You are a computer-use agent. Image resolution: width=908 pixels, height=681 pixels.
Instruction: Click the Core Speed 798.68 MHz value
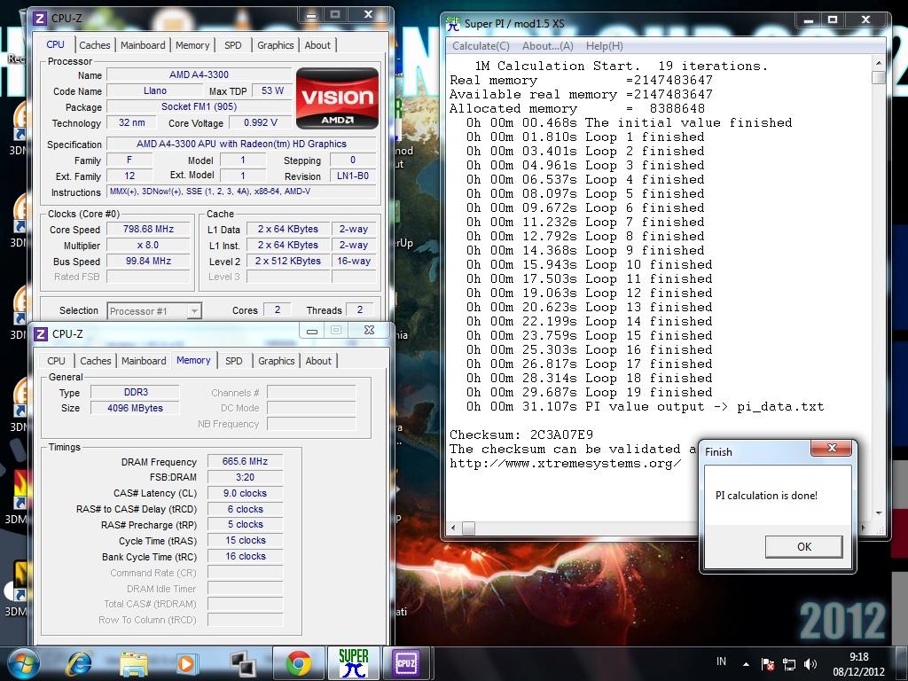click(x=148, y=230)
